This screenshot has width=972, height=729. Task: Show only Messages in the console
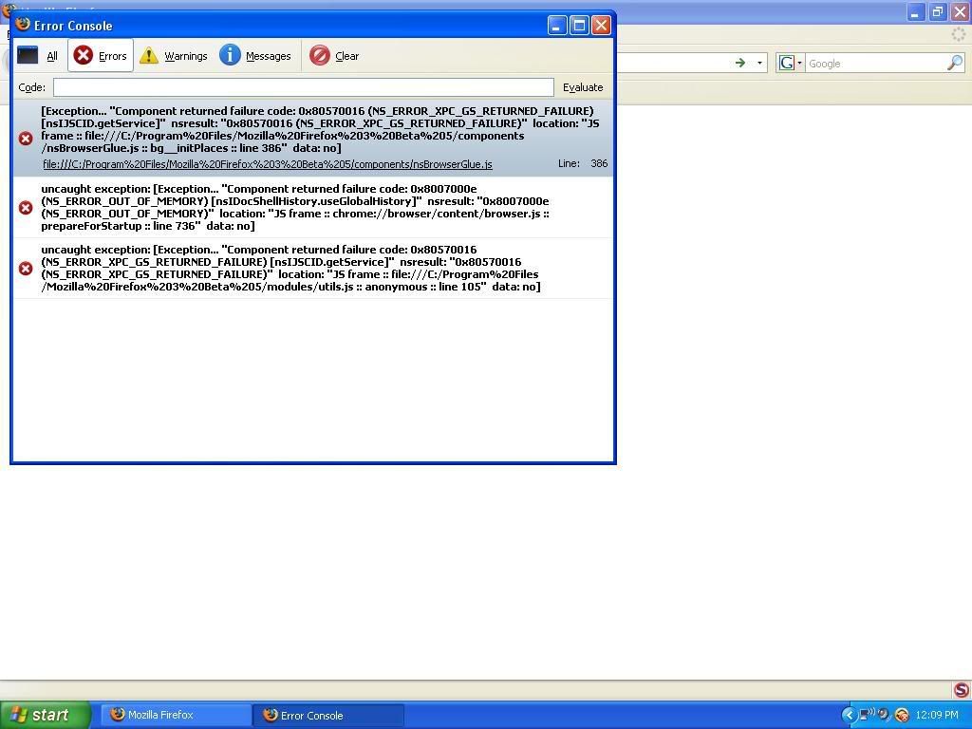tap(255, 56)
